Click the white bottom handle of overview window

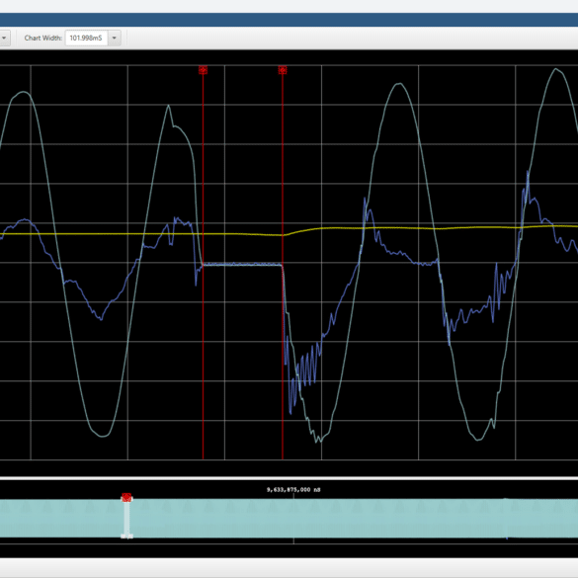126,536
